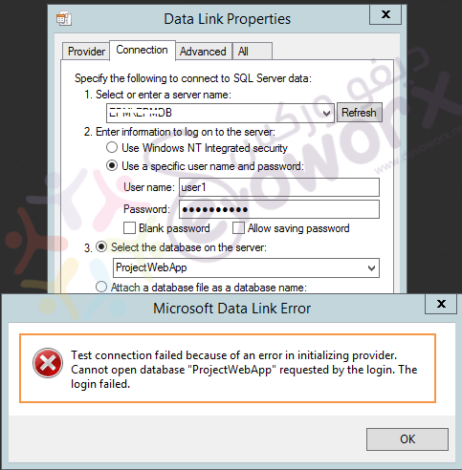Screen dimensions: 462x470
Task: Expand the server name dropdown arrow
Action: point(326,113)
